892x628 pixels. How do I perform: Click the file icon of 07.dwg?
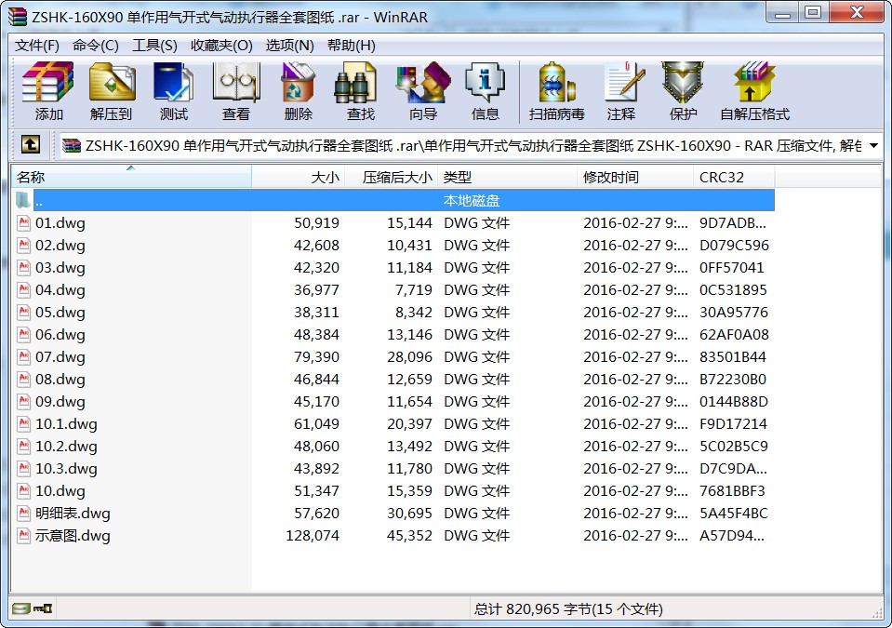(24, 356)
